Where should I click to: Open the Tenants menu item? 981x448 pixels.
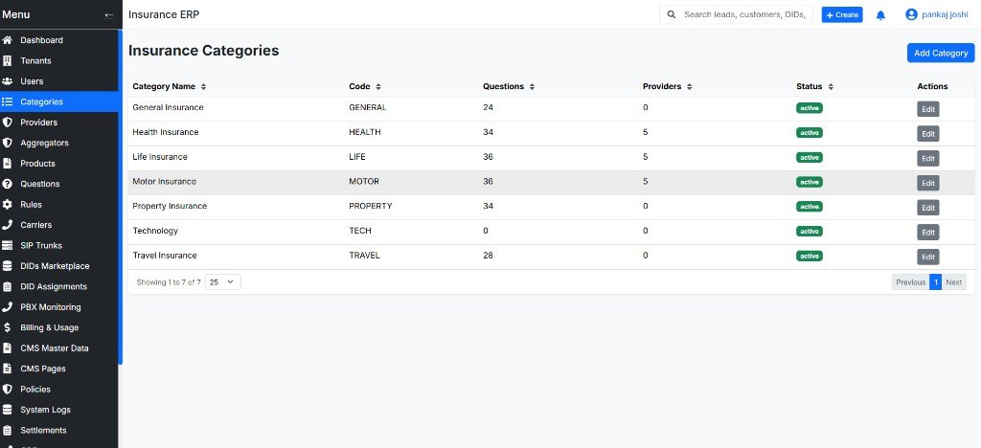(x=58, y=60)
